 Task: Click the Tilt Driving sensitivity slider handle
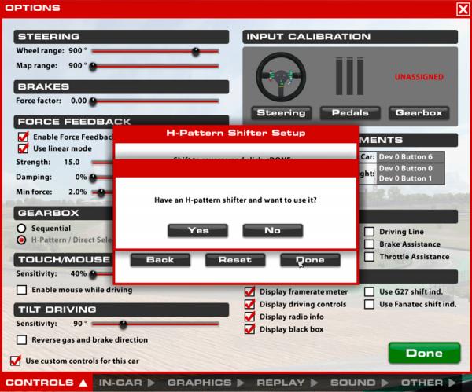pyautogui.click(x=123, y=324)
